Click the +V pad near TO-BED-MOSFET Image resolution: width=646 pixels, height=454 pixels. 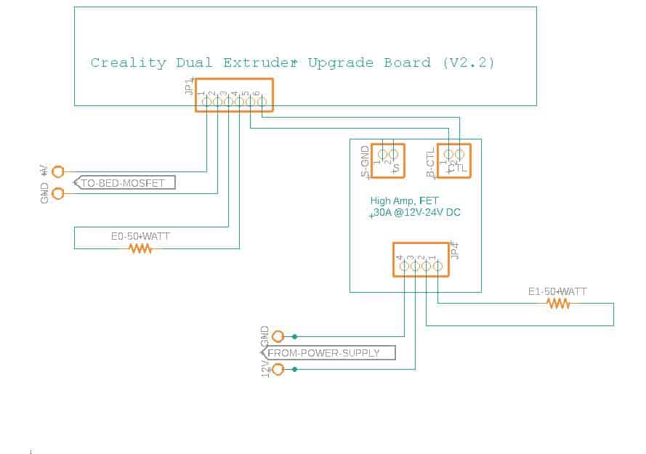pyautogui.click(x=58, y=172)
